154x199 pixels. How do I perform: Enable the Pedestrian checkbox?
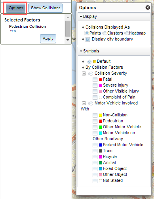(x=95, y=121)
